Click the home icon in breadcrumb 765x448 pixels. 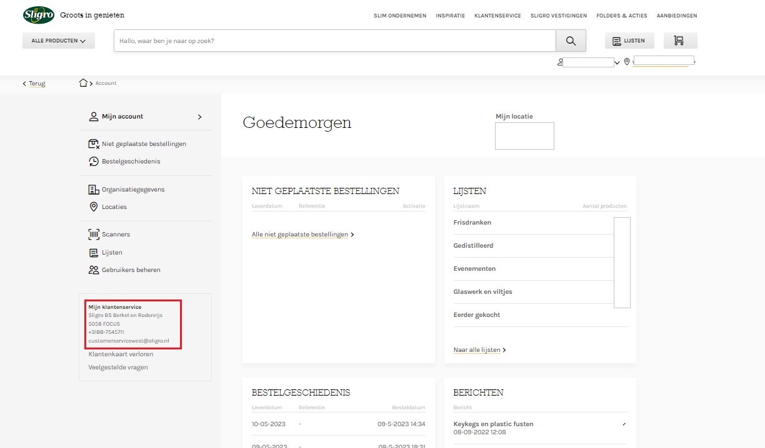pos(83,83)
